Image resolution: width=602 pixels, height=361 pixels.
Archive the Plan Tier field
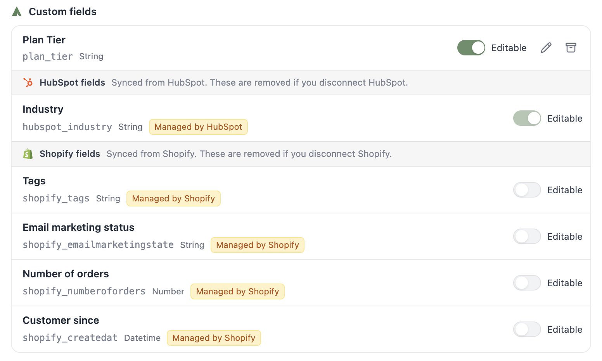click(x=571, y=48)
